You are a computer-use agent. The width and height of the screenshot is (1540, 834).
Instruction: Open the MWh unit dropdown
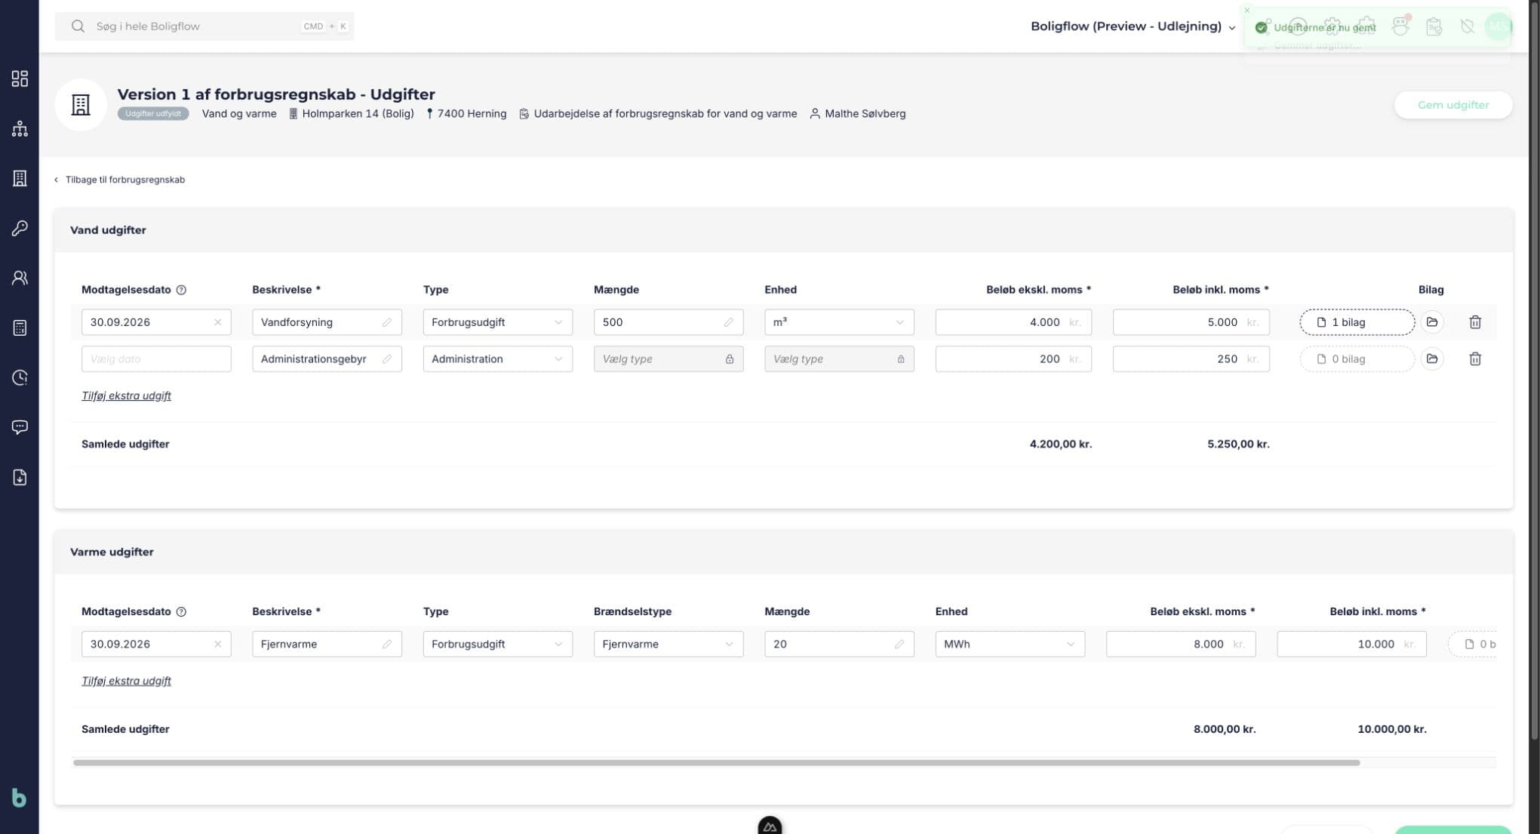1010,644
